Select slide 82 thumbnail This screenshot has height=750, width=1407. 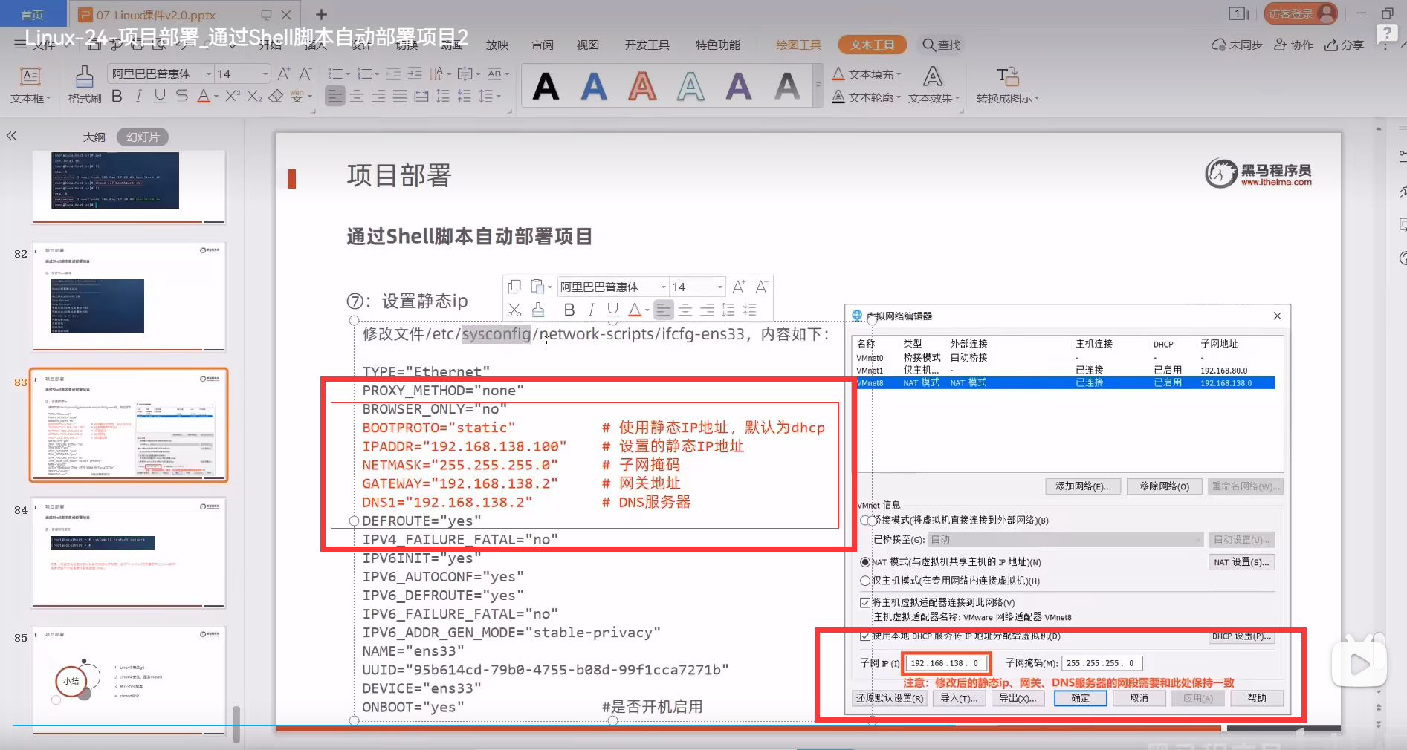pos(128,296)
